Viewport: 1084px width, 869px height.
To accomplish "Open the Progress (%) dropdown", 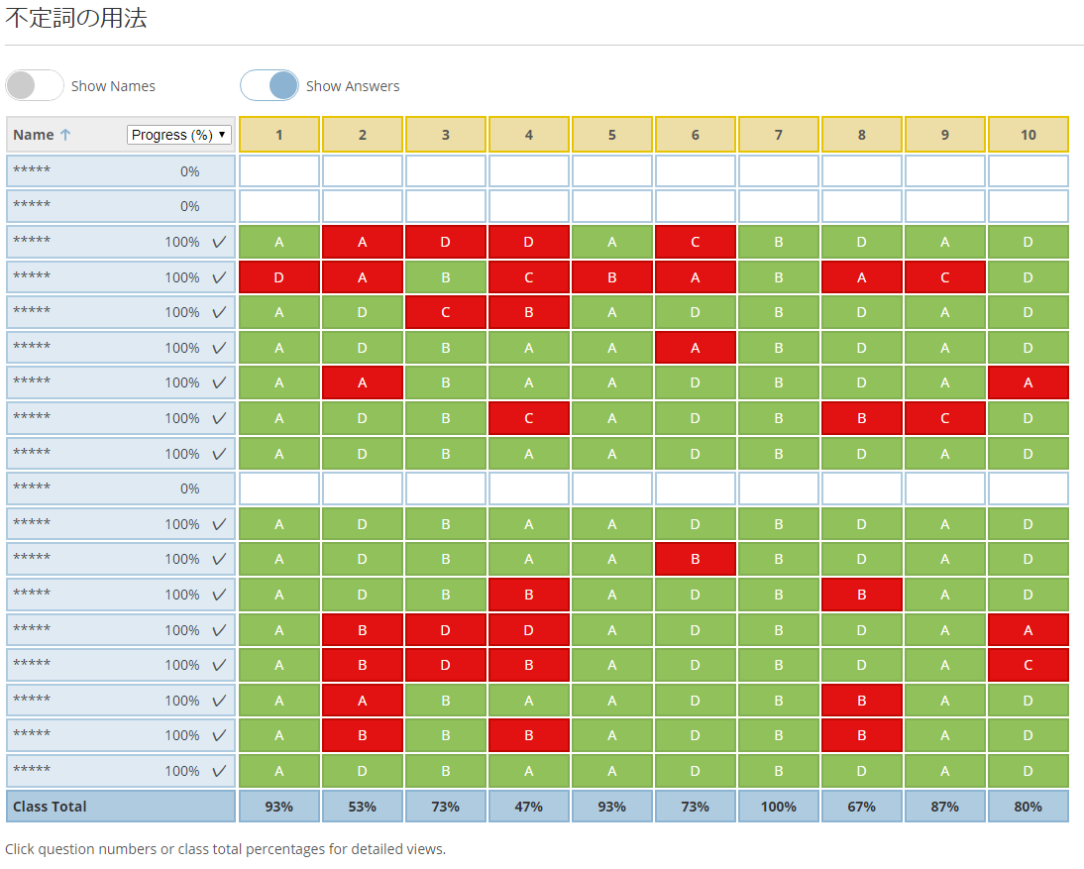I will [x=179, y=135].
